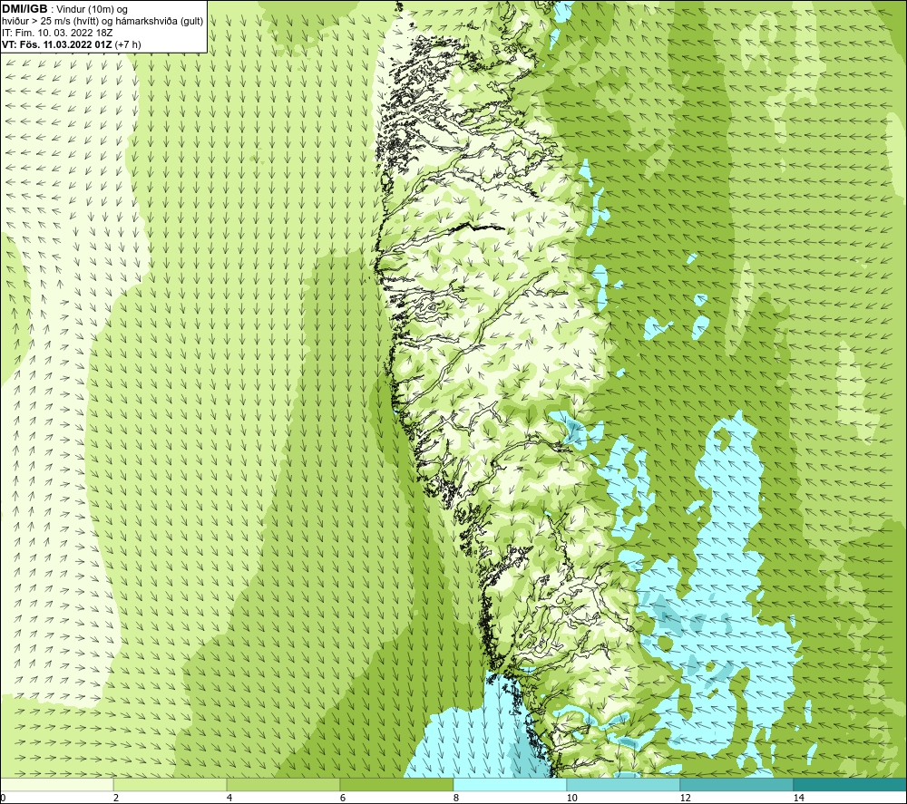The width and height of the screenshot is (907, 804).
Task: Click the 'DMI/IGB : Vindur (10m) og' title line
Action: point(65,9)
